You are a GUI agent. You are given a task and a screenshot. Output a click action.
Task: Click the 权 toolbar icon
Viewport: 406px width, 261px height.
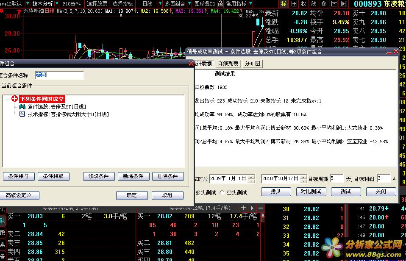(x=304, y=4)
